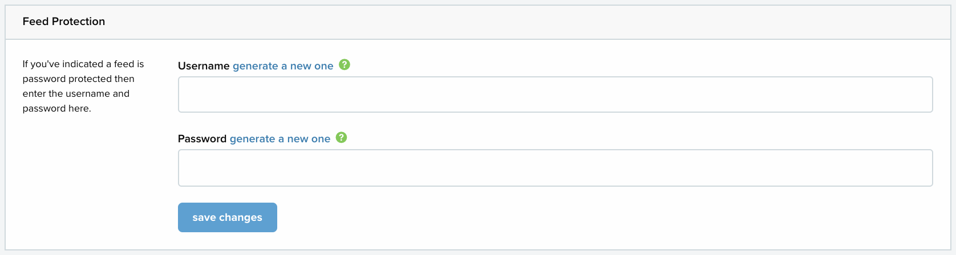Generate a new username via its link
This screenshot has width=956, height=255.
click(283, 66)
